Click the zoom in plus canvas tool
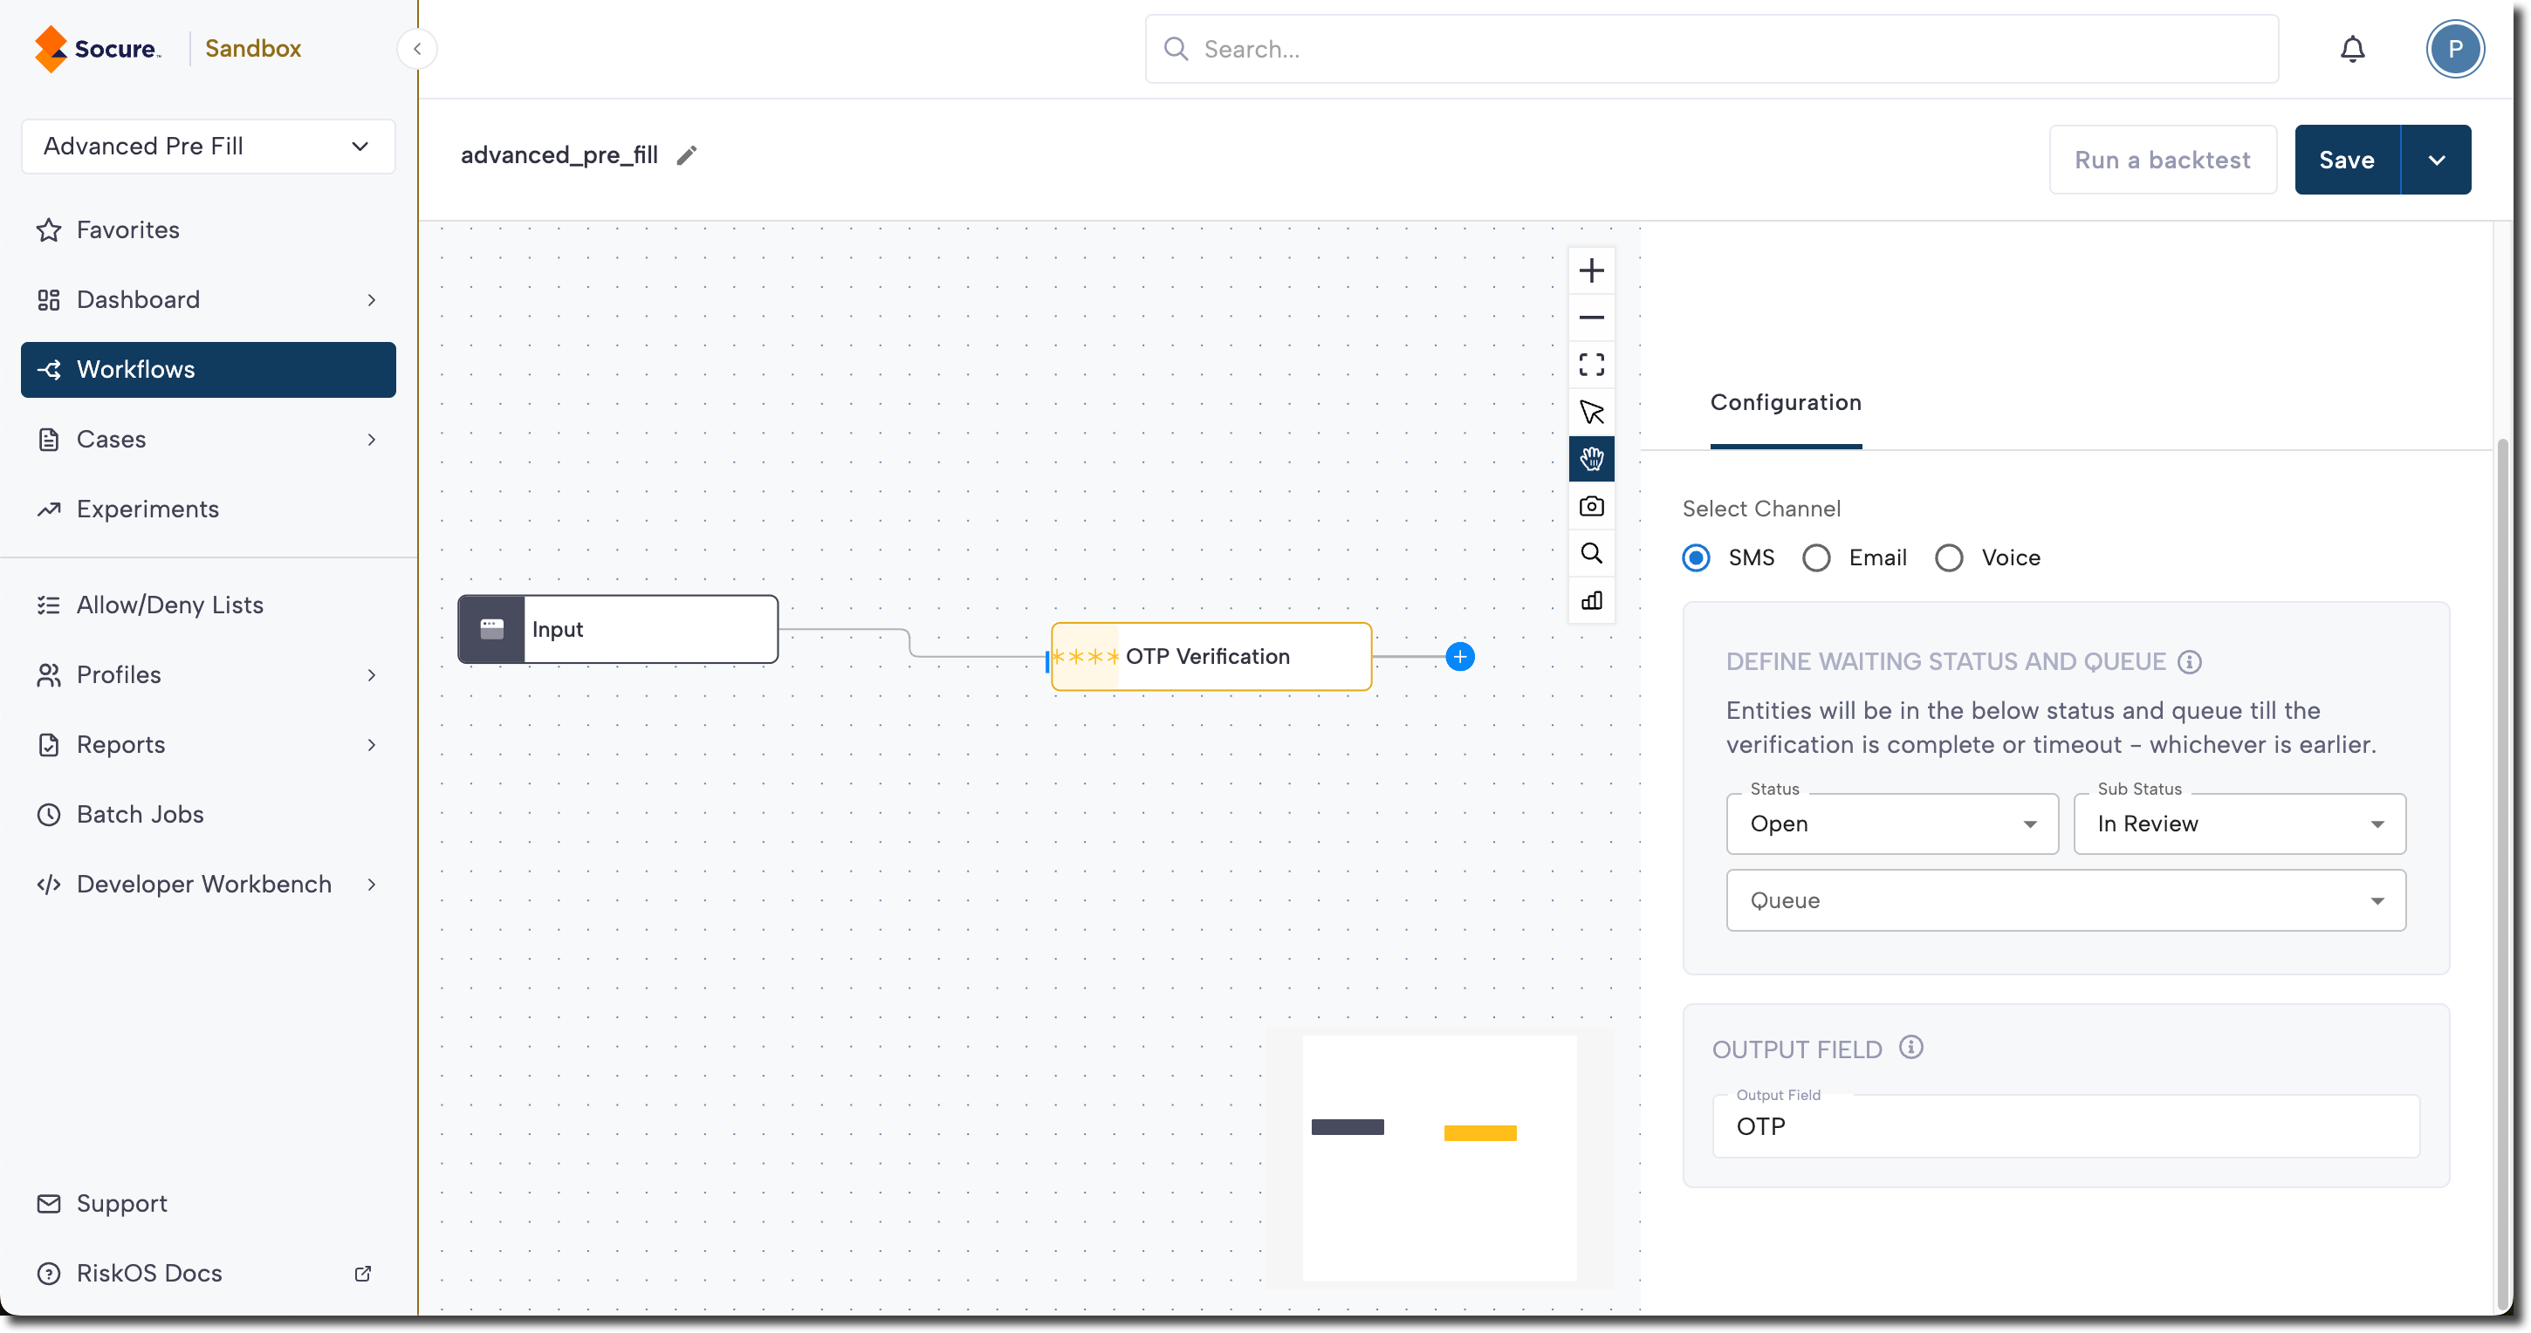Image resolution: width=2531 pixels, height=1333 pixels. pos(1591,270)
